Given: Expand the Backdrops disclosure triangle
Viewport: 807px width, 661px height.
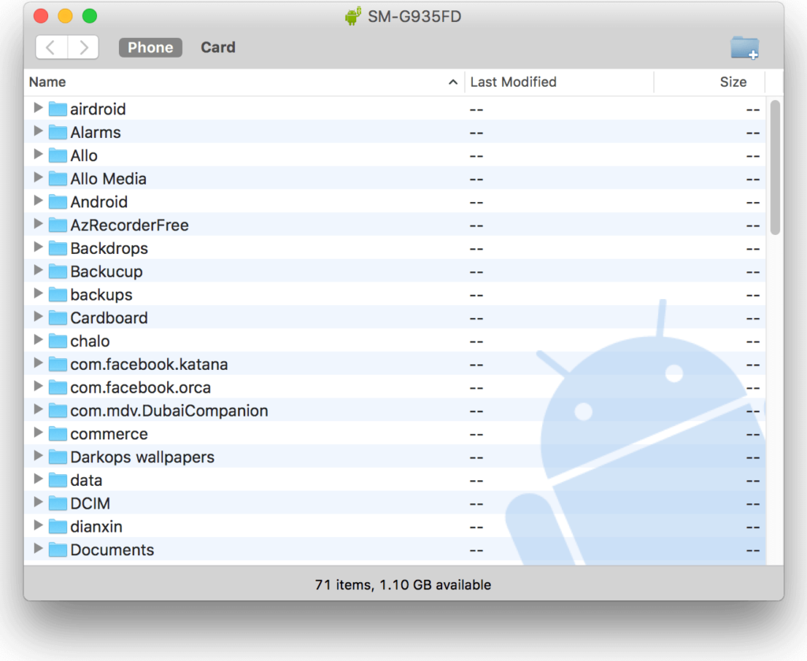Looking at the screenshot, I should coord(38,247).
